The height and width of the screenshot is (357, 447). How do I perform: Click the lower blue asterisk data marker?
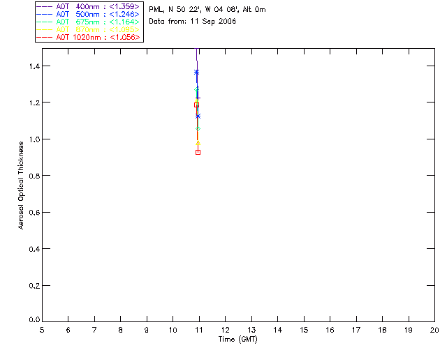[x=198, y=116]
